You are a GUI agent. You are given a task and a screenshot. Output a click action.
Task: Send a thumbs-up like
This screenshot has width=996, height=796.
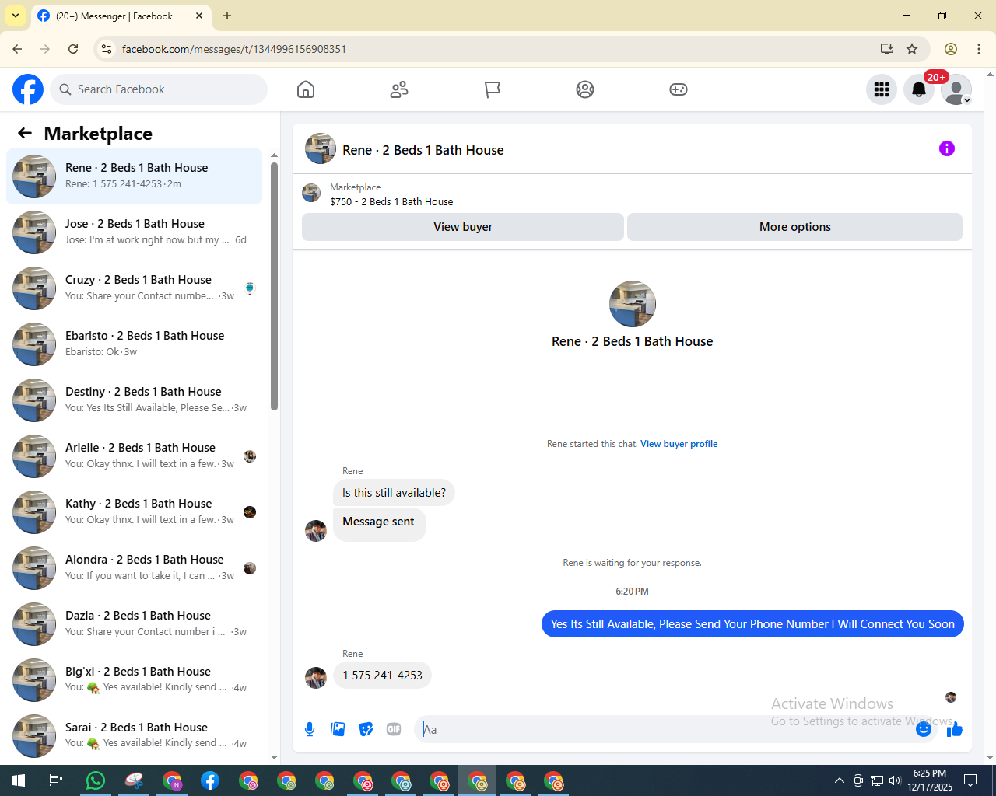pyautogui.click(x=955, y=729)
